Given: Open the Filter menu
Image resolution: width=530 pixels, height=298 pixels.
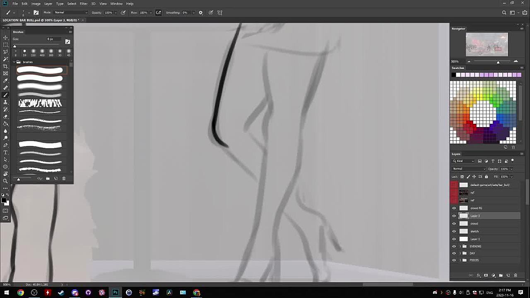Looking at the screenshot, I should point(83,4).
